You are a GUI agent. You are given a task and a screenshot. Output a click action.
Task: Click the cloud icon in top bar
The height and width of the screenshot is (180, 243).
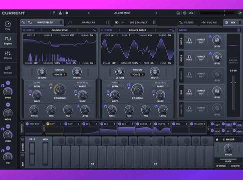pyautogui.click(x=191, y=13)
